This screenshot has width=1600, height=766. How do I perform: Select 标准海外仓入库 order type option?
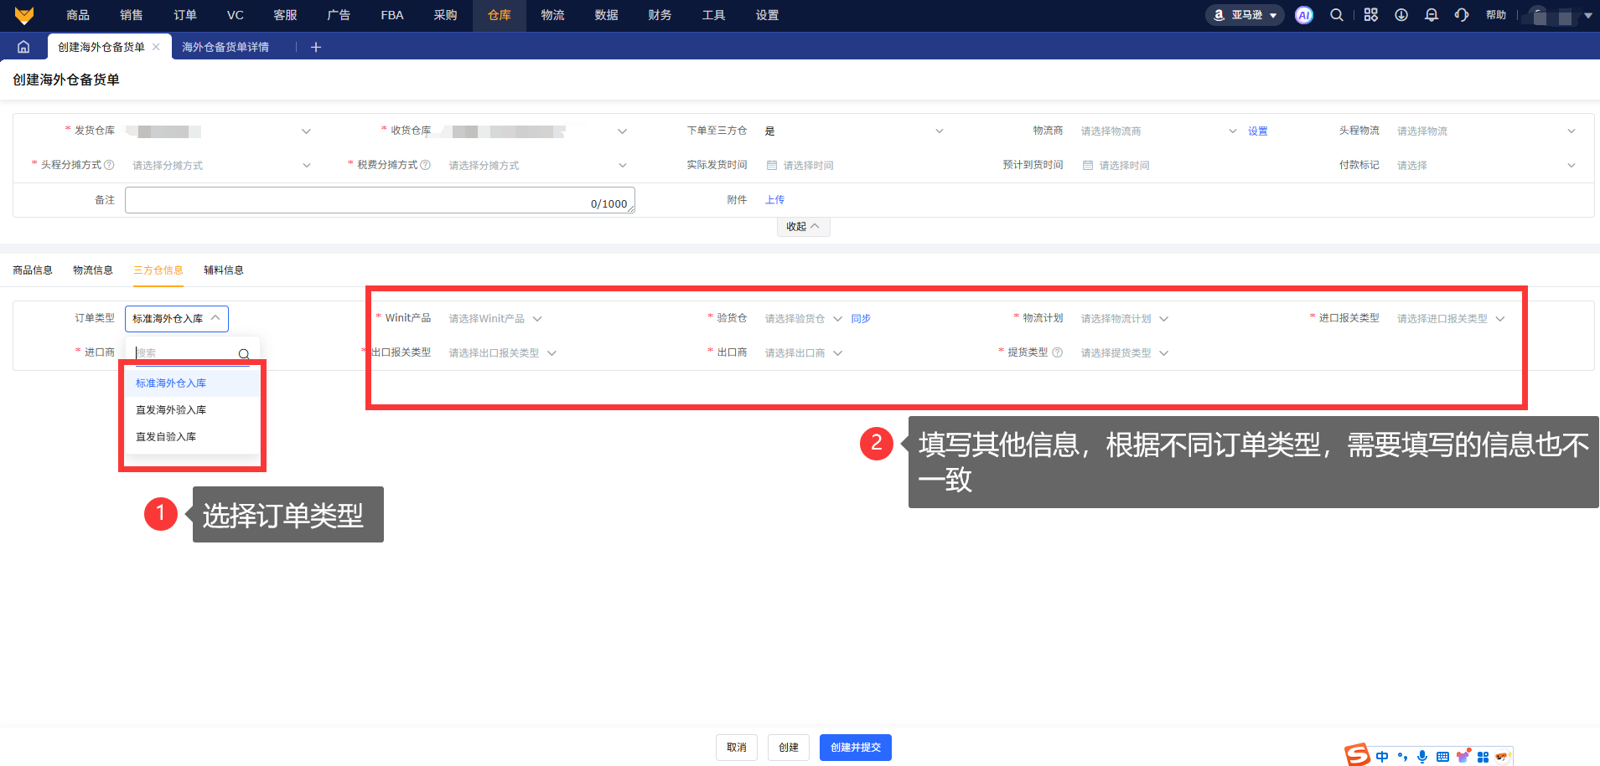tap(192, 383)
